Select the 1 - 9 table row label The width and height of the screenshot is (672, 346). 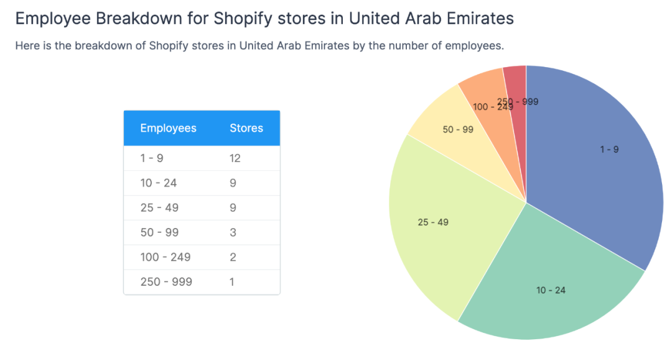pyautogui.click(x=152, y=158)
